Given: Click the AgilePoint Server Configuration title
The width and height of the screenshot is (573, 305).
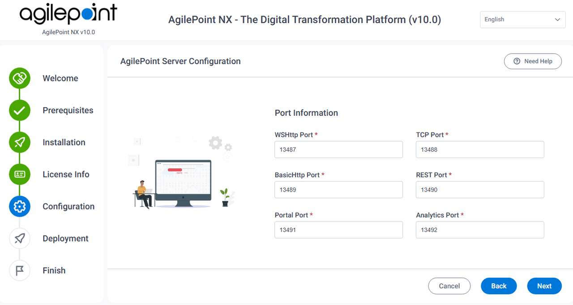Looking at the screenshot, I should click(180, 61).
